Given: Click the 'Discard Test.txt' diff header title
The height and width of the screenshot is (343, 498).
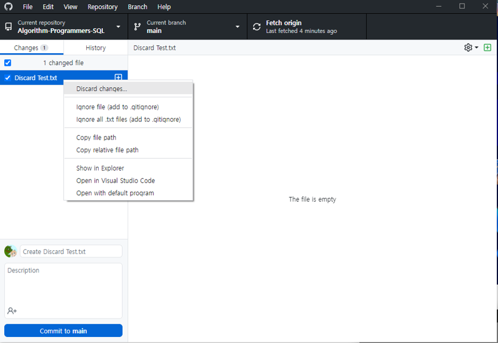Looking at the screenshot, I should [154, 48].
